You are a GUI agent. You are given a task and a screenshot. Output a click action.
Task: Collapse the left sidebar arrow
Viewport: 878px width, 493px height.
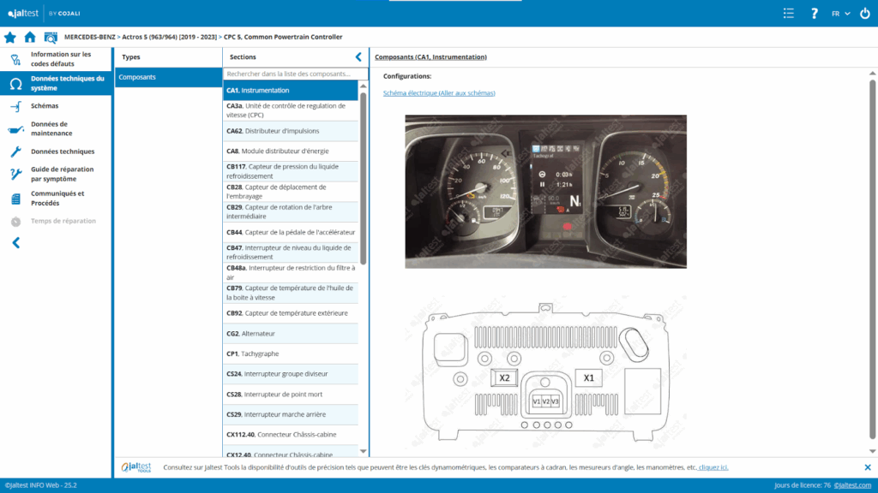15,243
